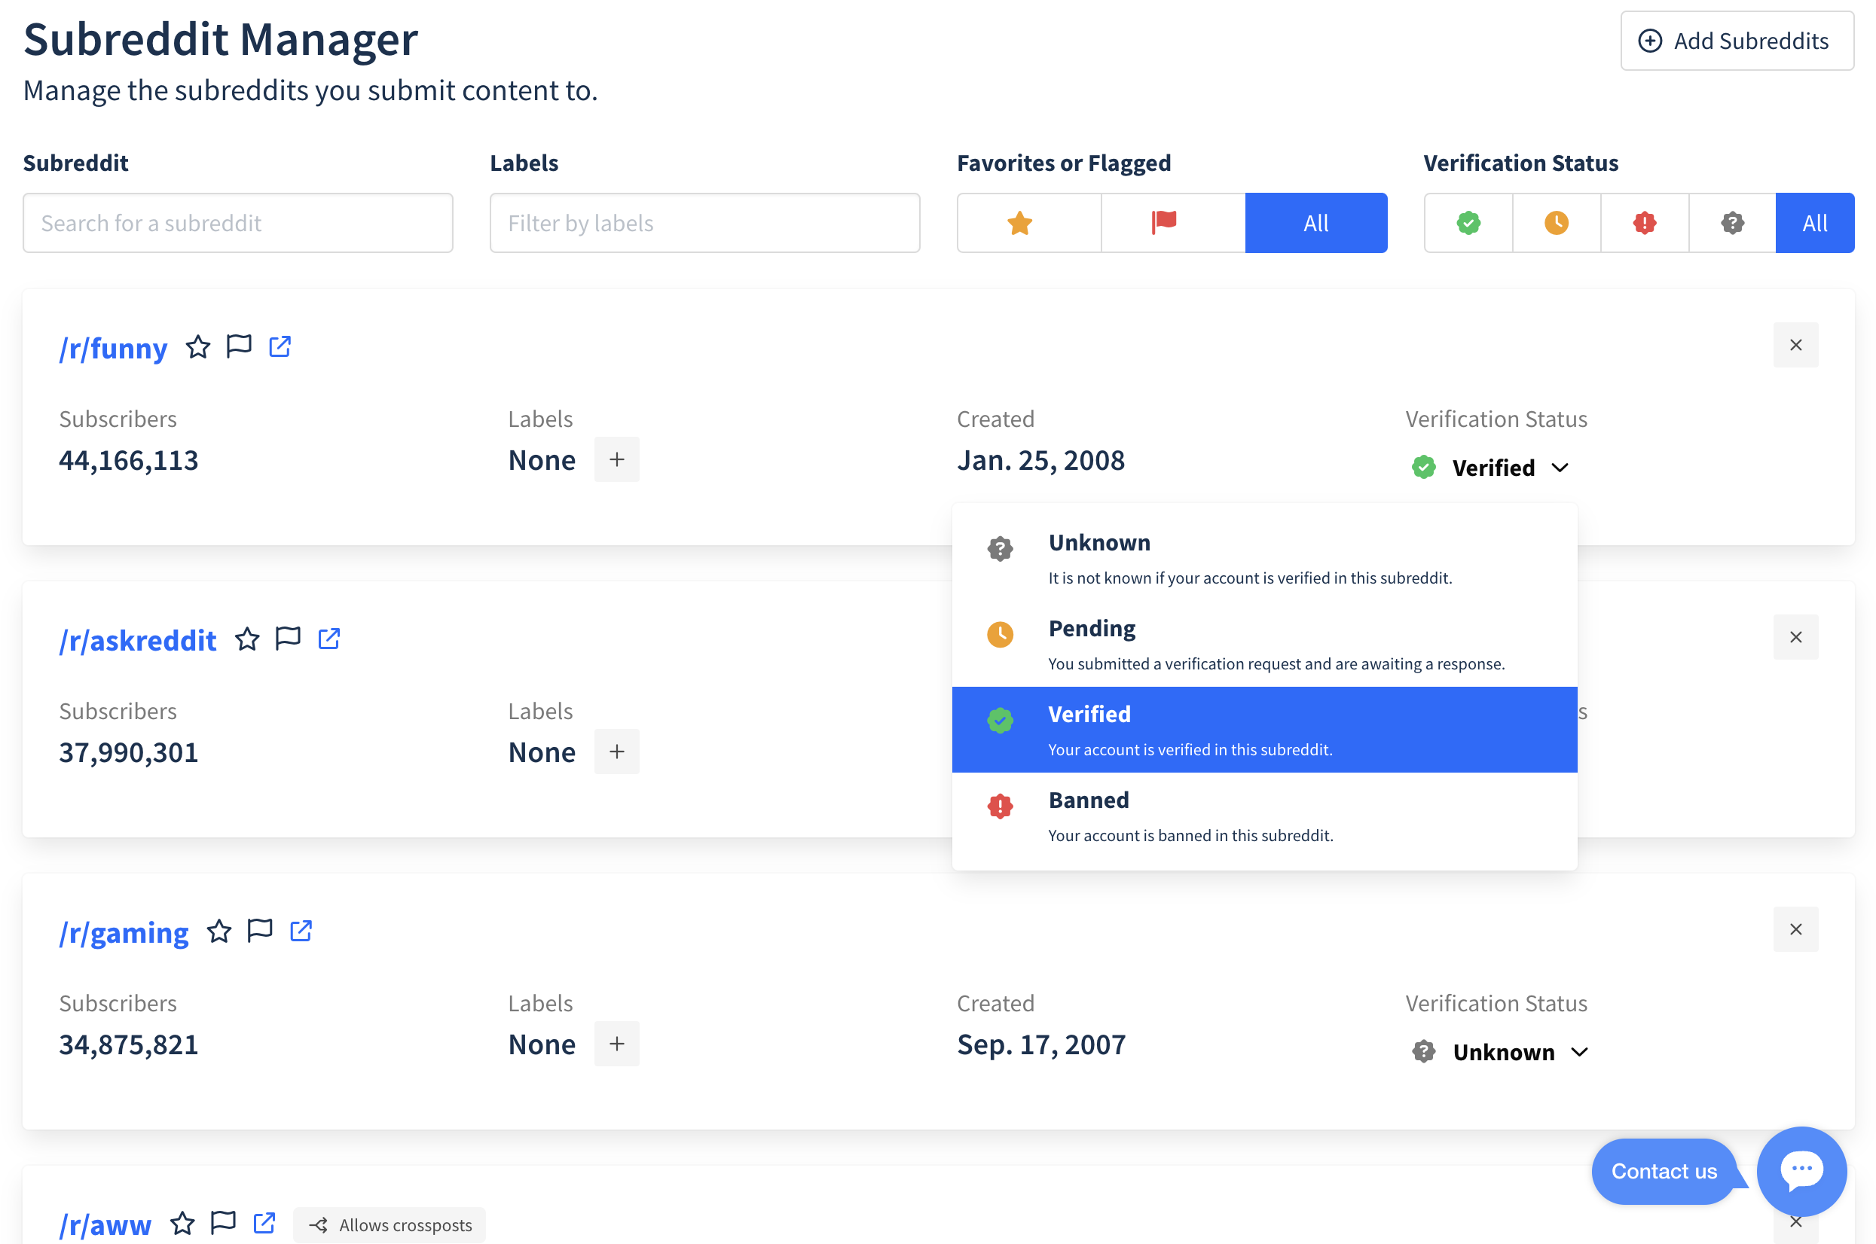The image size is (1876, 1244).
Task: Show All in Favorites or Flagged filter
Action: 1315,223
